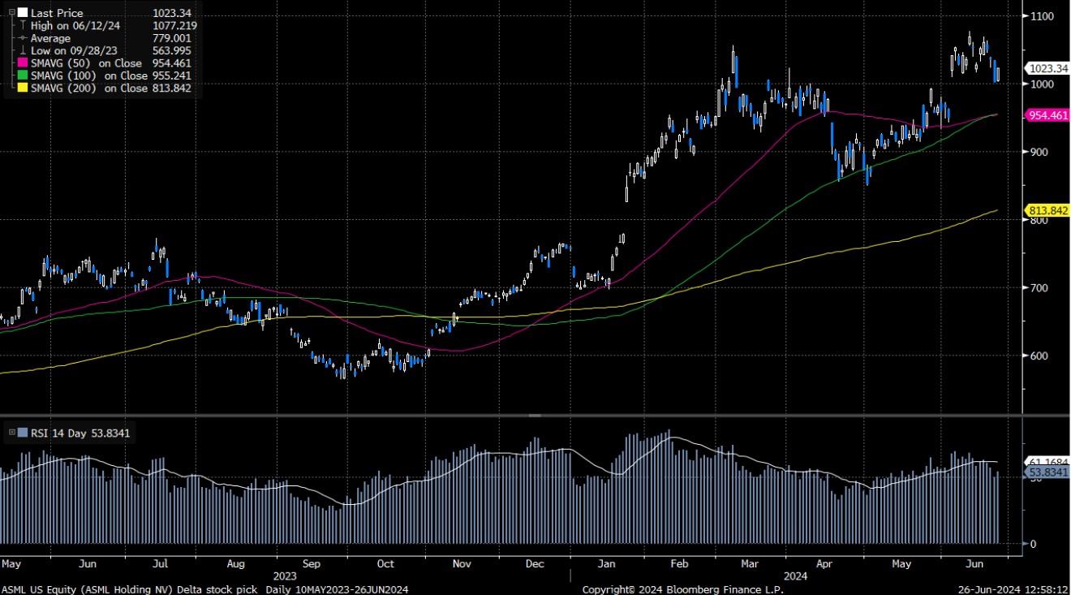Select the High on 06/12/24 marker icon

(23, 25)
